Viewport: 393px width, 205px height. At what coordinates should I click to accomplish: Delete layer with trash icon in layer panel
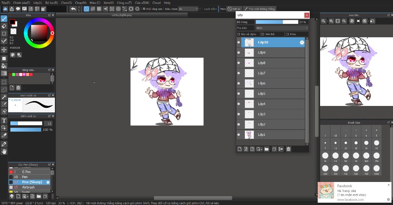[289, 149]
